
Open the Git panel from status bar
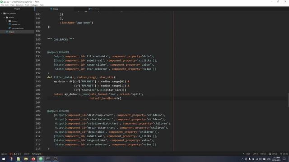click(284, 154)
